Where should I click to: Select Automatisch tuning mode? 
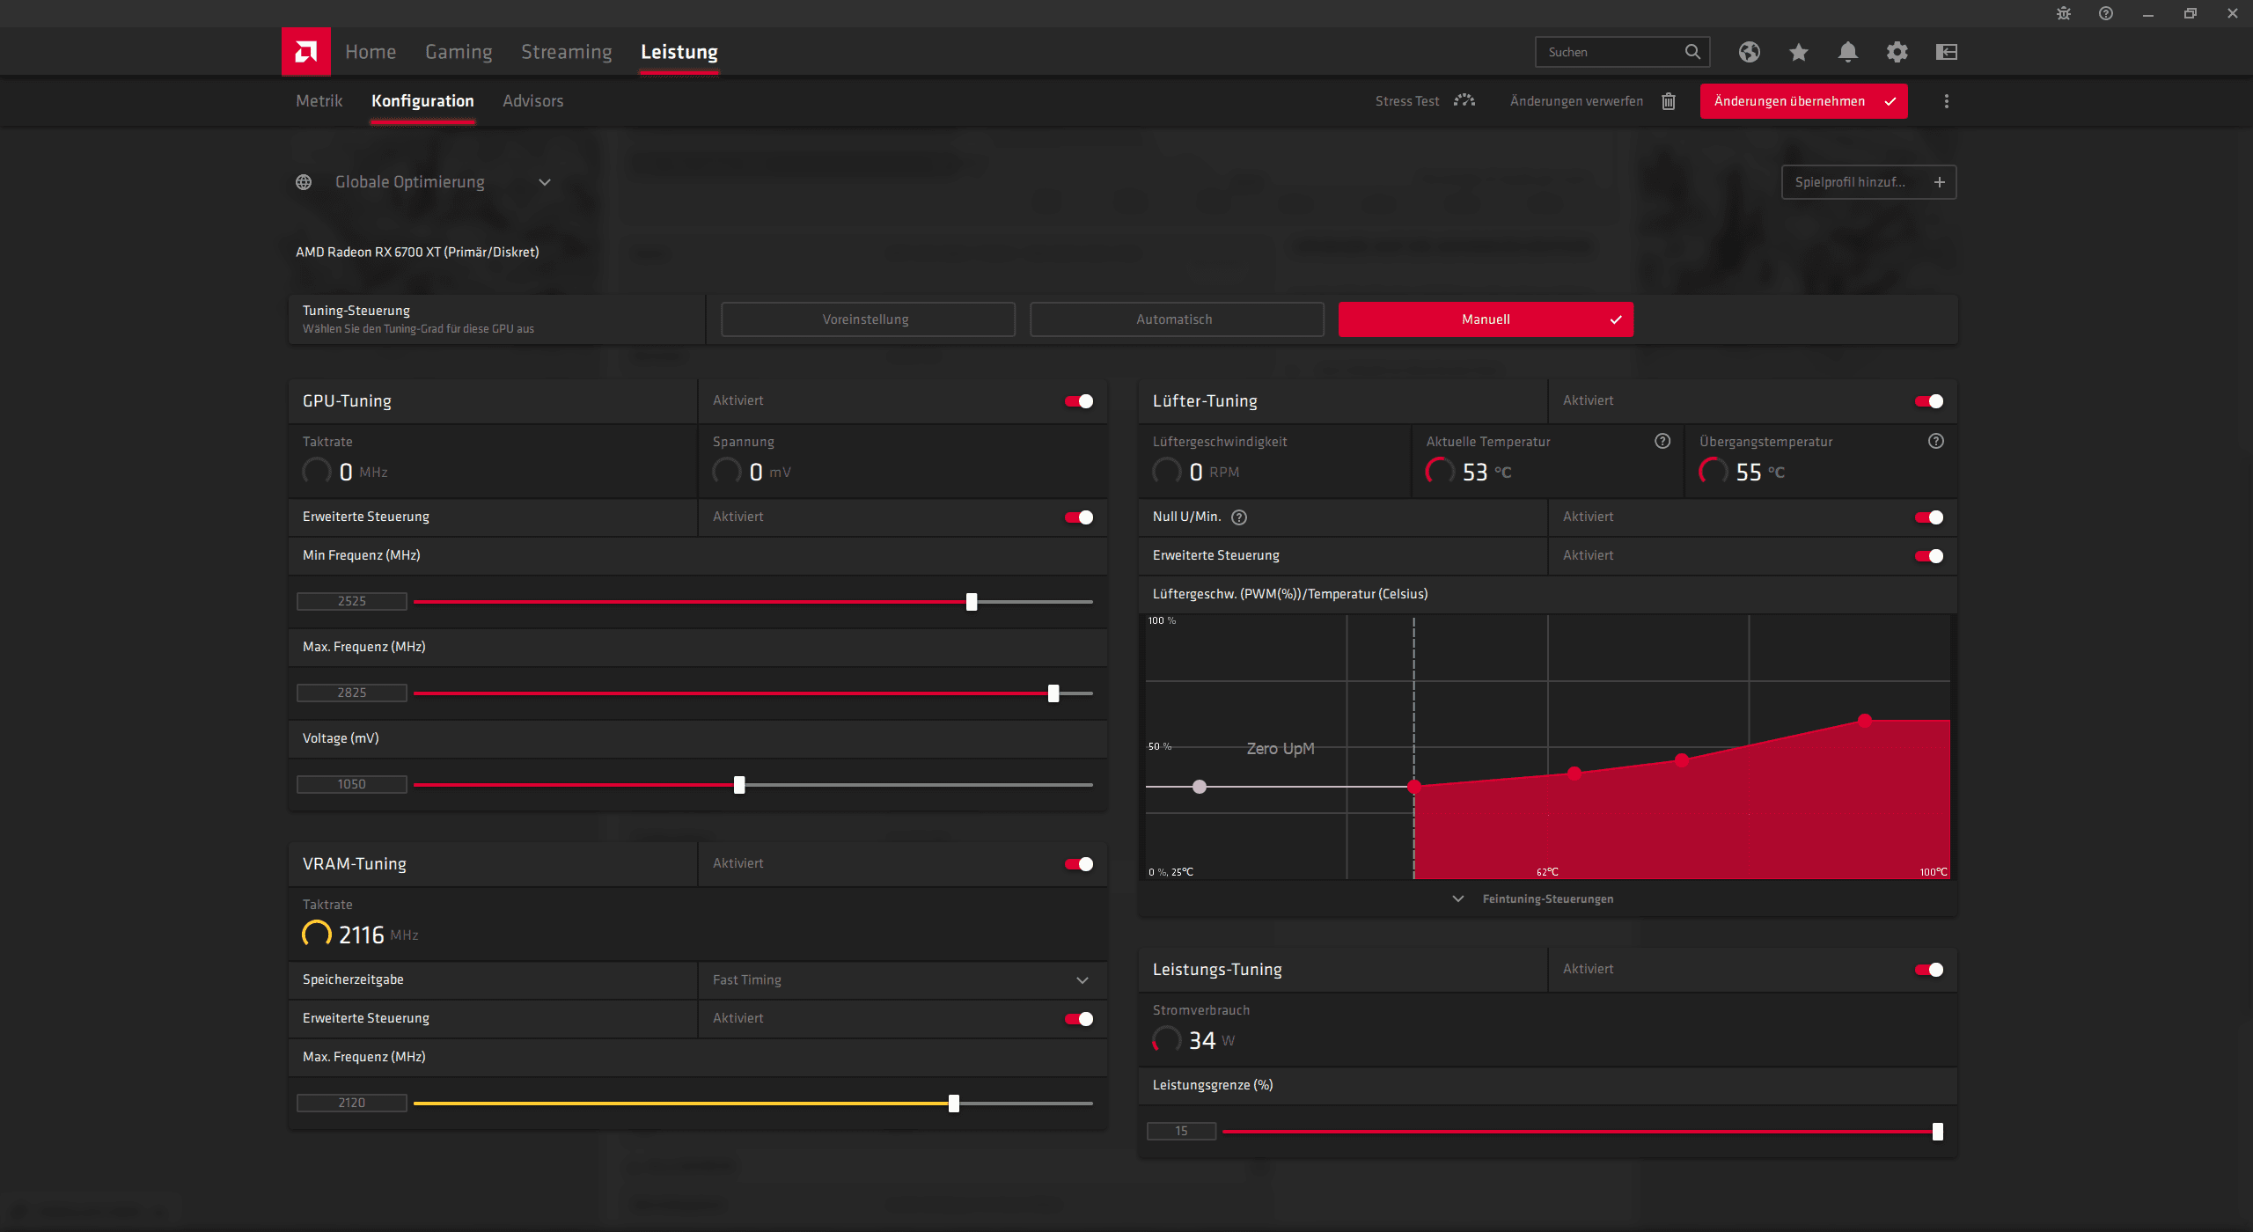click(1176, 319)
